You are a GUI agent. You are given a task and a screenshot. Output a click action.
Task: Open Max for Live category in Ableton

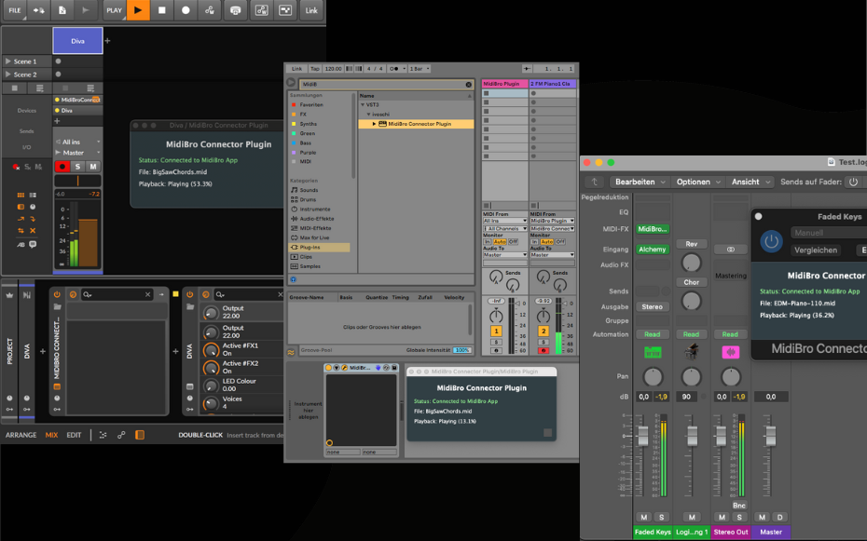(x=314, y=238)
